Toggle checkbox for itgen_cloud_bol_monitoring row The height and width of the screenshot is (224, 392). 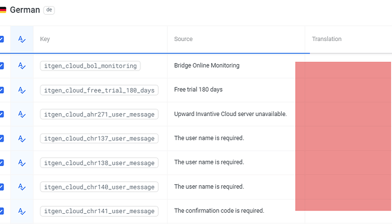(x=2, y=66)
